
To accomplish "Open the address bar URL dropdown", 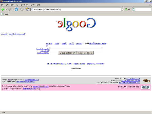I will point(122,9).
